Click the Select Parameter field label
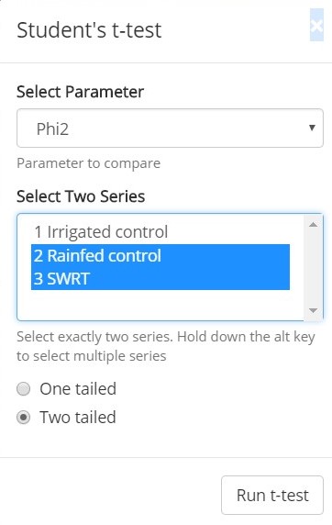Viewport: 332px width, 525px height. pos(81,92)
